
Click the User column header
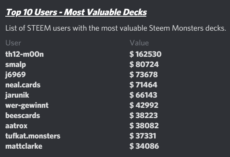[13, 43]
